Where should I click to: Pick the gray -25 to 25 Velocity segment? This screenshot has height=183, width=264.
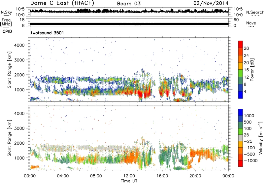click(x=241, y=138)
